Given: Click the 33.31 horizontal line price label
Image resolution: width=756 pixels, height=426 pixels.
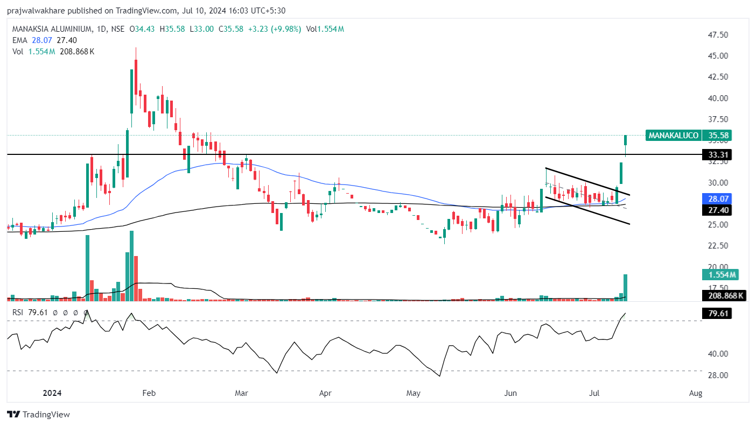Looking at the screenshot, I should click(x=716, y=155).
